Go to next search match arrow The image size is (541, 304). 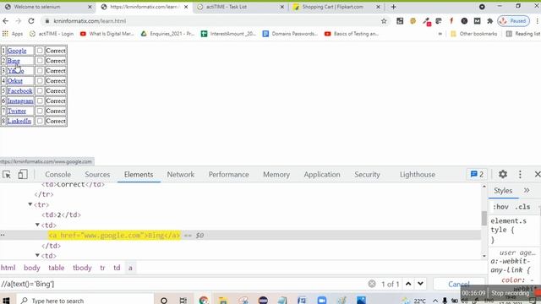420,284
